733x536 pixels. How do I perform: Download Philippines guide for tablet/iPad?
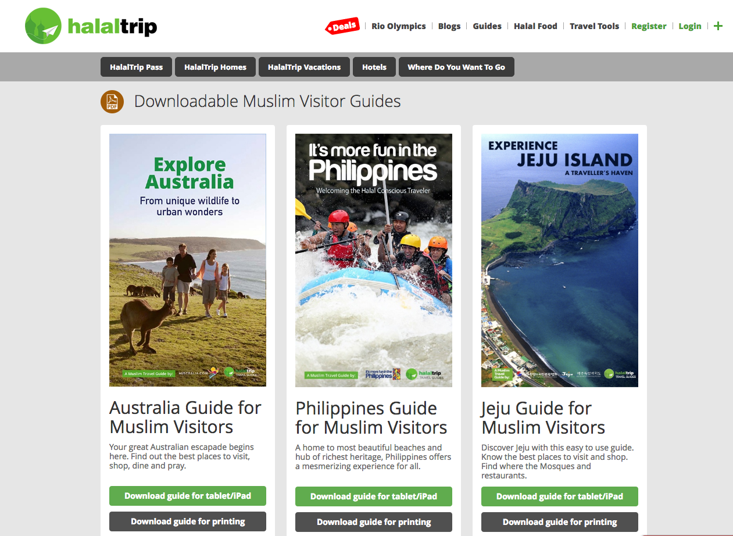[374, 496]
